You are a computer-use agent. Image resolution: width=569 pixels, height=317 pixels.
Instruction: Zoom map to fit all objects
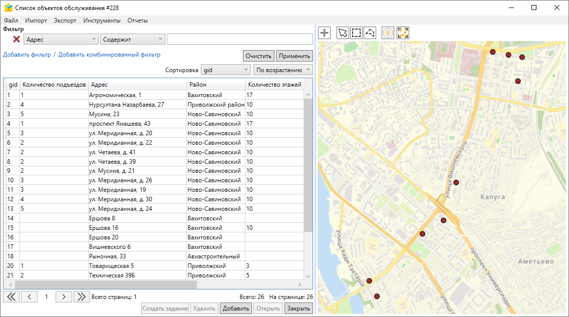[x=403, y=33]
